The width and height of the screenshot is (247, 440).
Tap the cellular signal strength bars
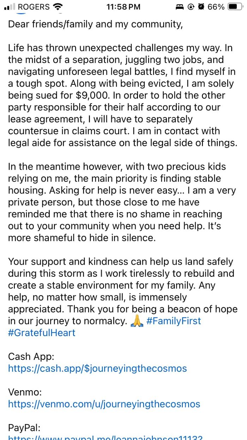click(x=11, y=6)
